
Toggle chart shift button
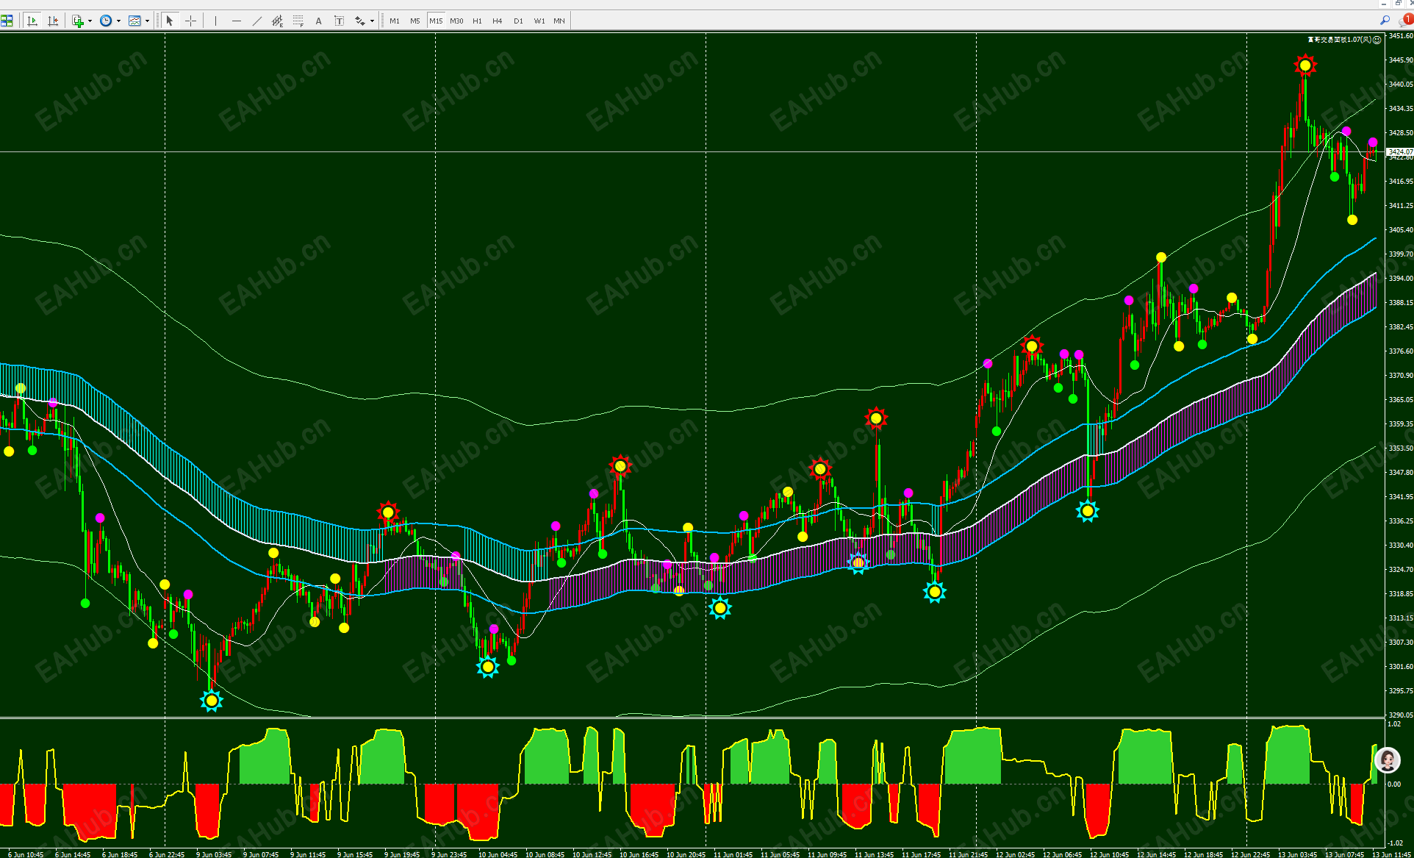point(53,21)
